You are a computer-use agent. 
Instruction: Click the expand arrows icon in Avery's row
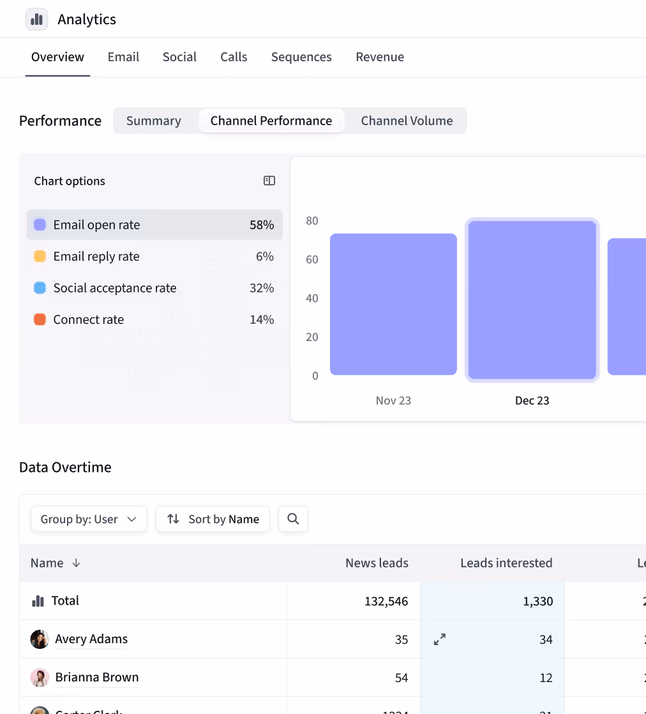(440, 639)
